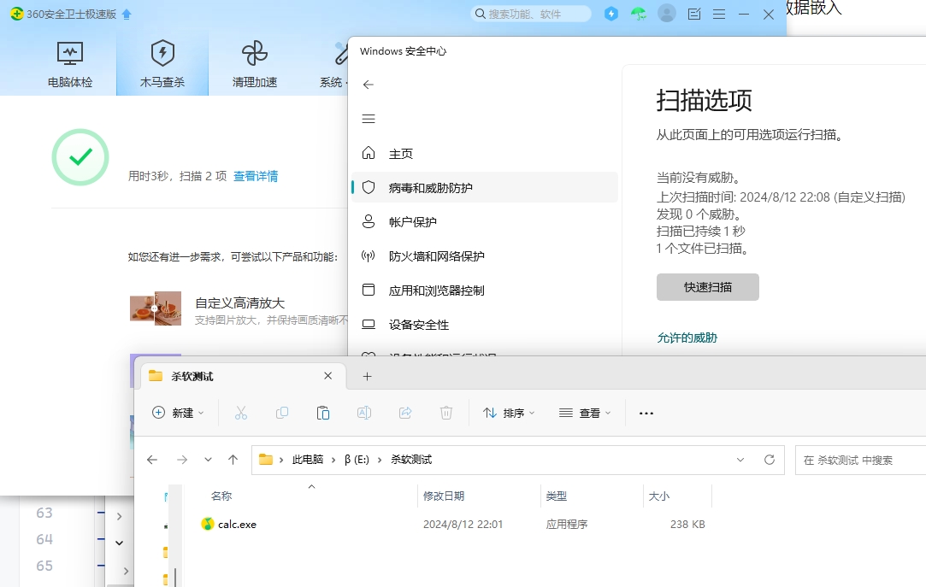Click β (E:) in the address breadcrumb
This screenshot has height=587, width=926.
point(357,460)
